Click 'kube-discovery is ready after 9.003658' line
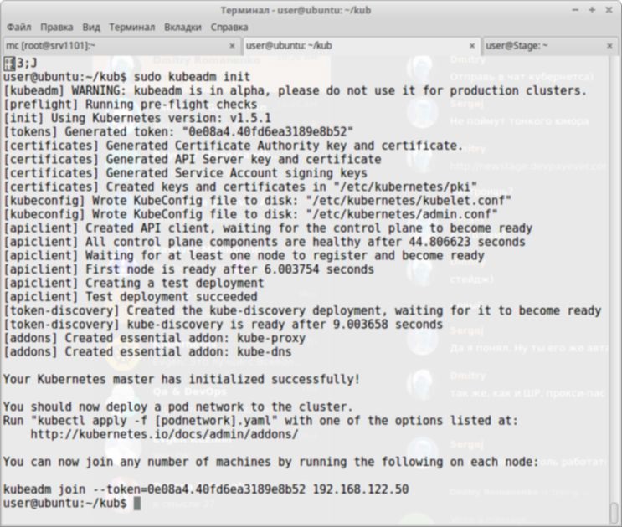Screen dimensions: 622x527 [223, 324]
